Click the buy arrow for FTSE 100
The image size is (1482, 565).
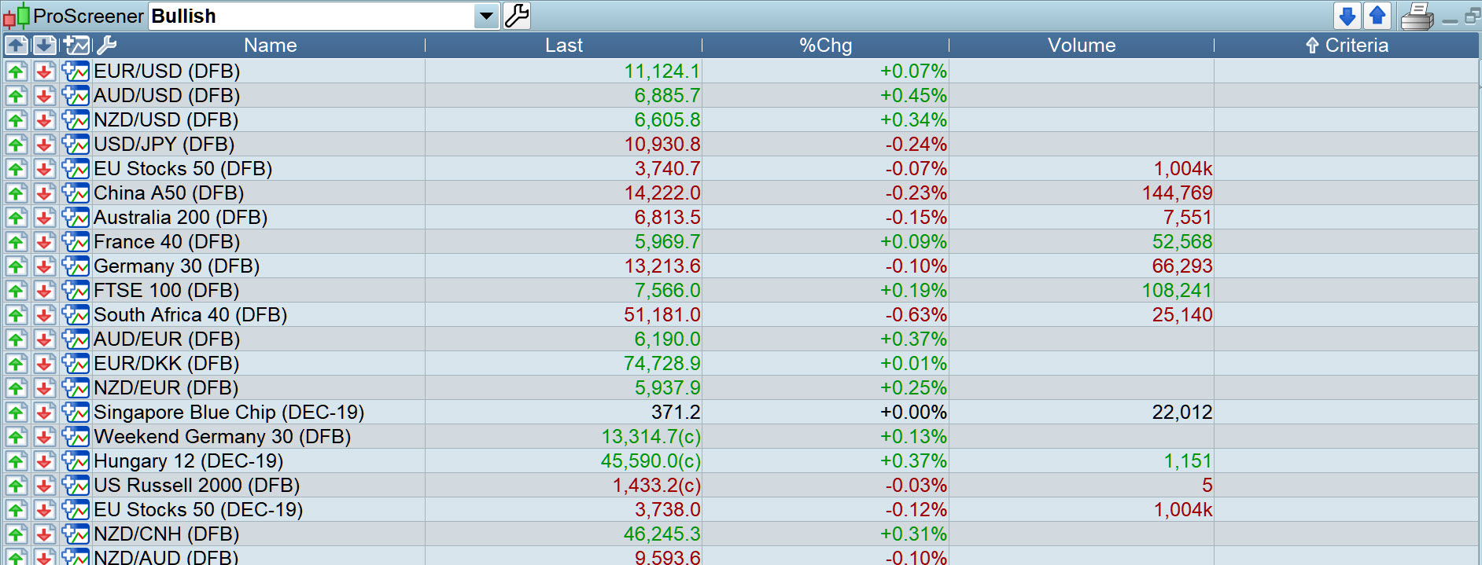(17, 291)
